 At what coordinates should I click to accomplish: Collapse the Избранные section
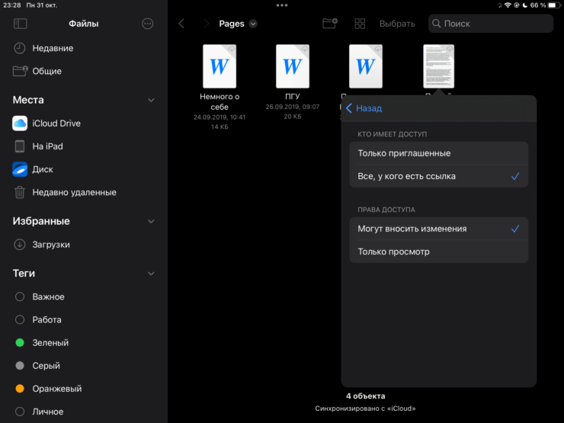151,221
